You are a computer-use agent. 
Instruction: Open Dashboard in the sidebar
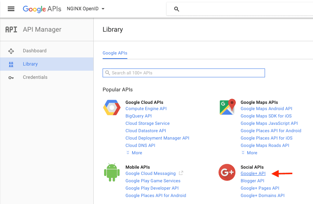[35, 51]
